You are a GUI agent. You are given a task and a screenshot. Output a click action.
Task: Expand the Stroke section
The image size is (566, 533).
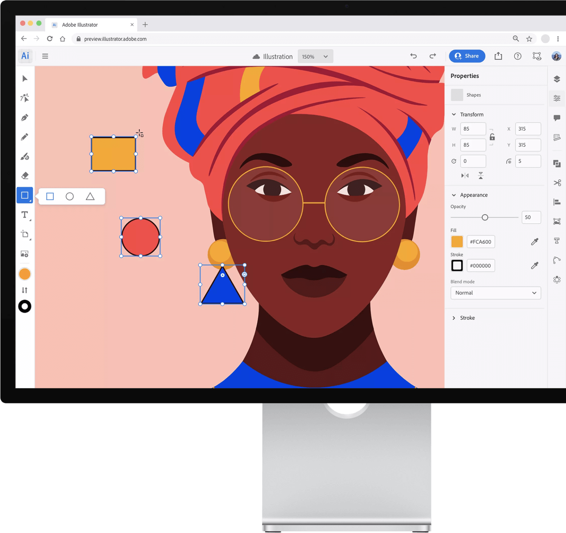coord(454,318)
